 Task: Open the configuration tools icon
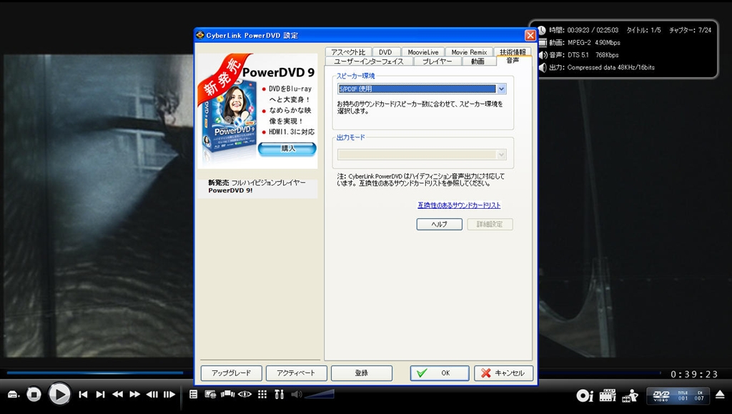(x=280, y=395)
